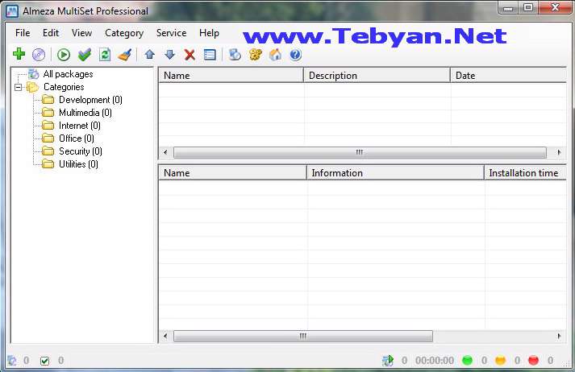Click lower list scroll left arrow
The image size is (575, 372).
165,336
